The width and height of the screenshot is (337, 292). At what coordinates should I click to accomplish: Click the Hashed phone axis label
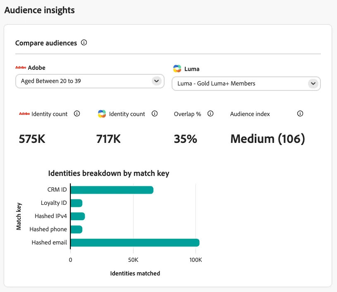[48, 229]
